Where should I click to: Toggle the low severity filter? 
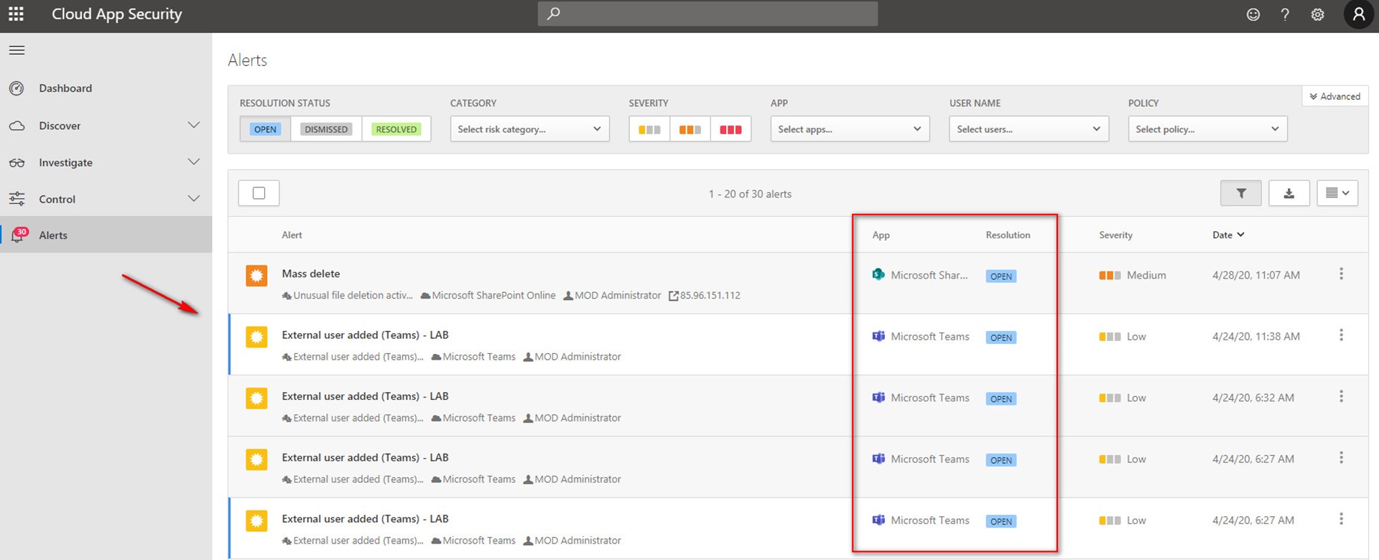pos(649,129)
